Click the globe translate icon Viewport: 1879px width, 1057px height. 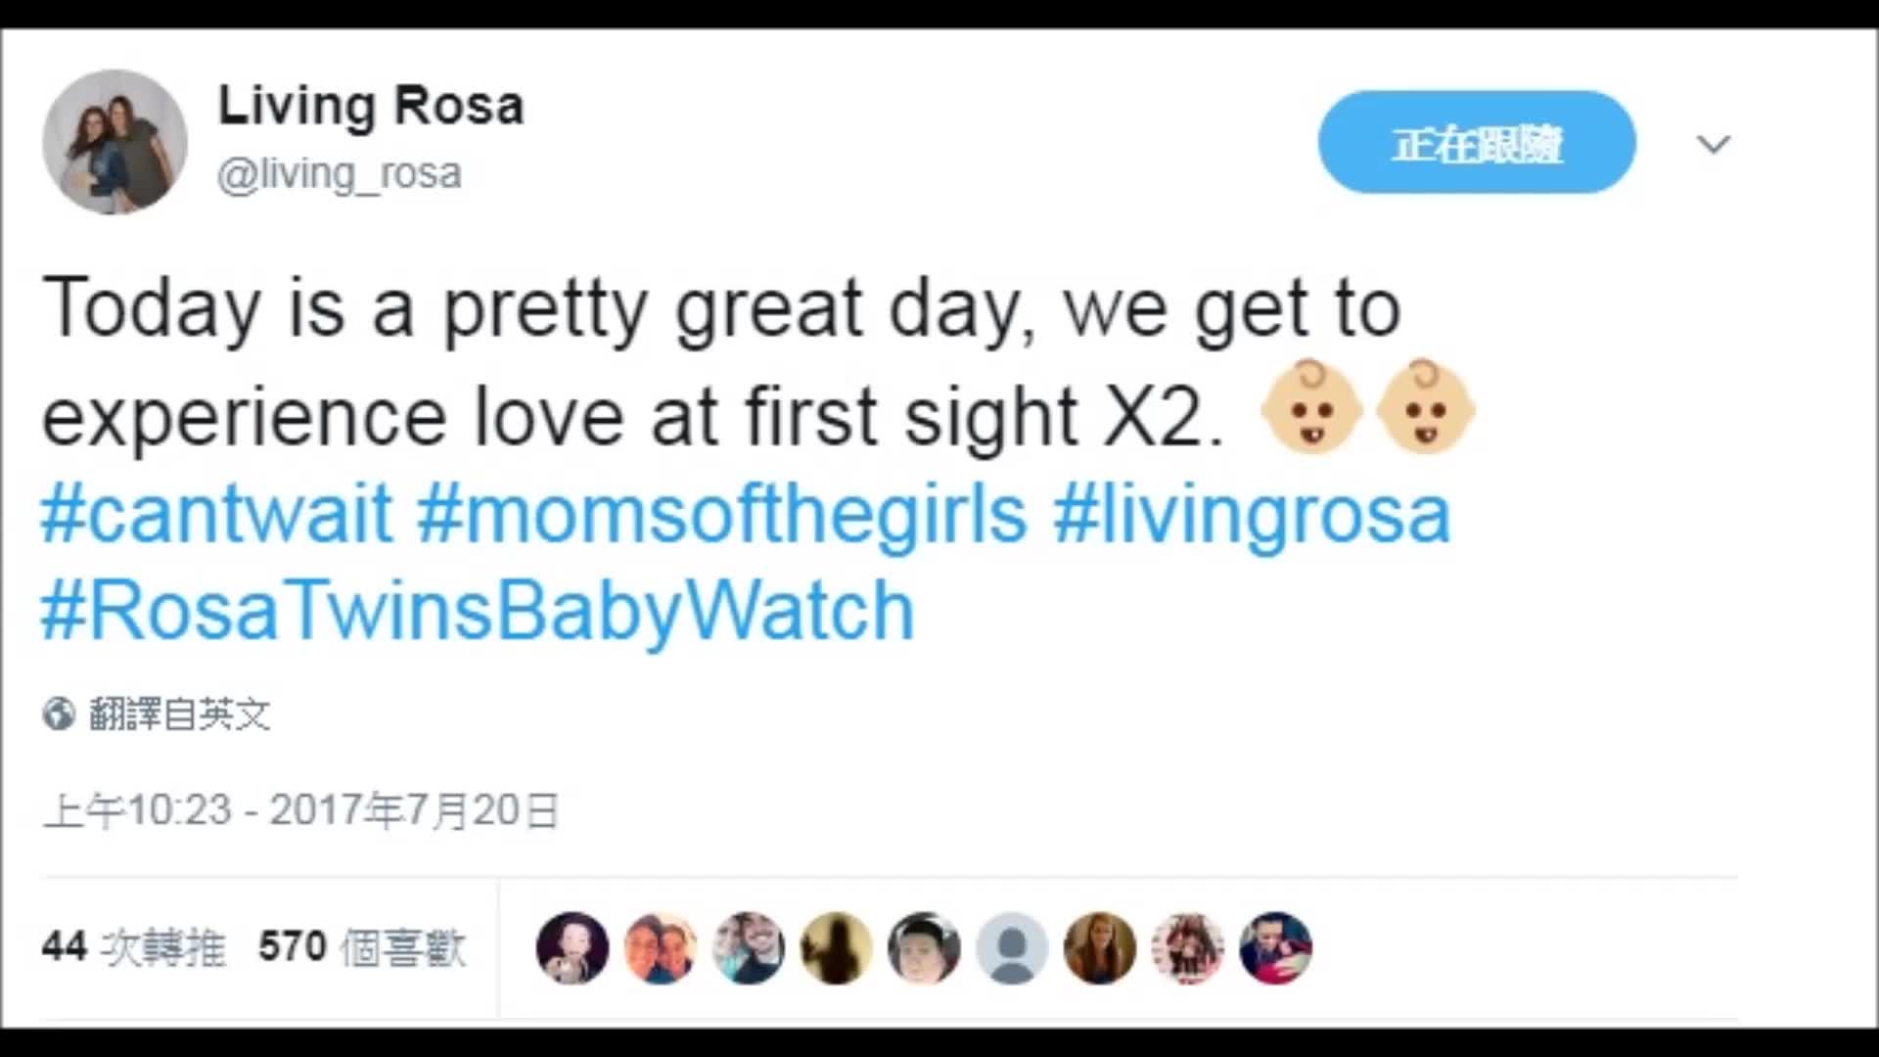point(59,714)
